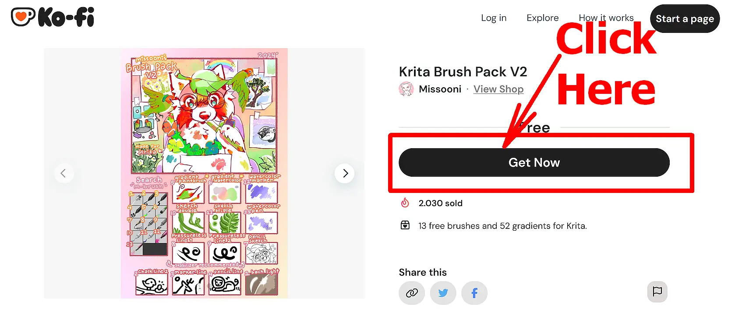This screenshot has width=735, height=310.
Task: Advance to the next product image
Action: (x=345, y=173)
